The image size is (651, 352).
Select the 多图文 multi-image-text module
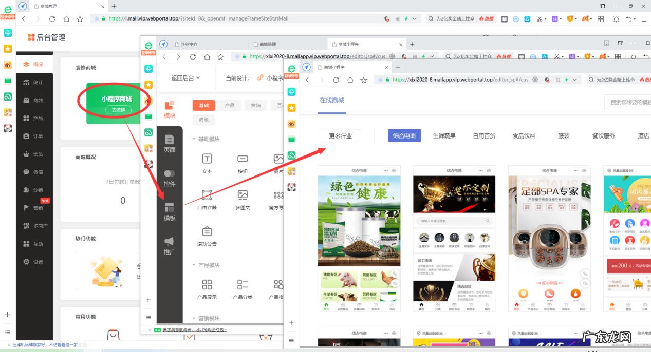point(242,198)
